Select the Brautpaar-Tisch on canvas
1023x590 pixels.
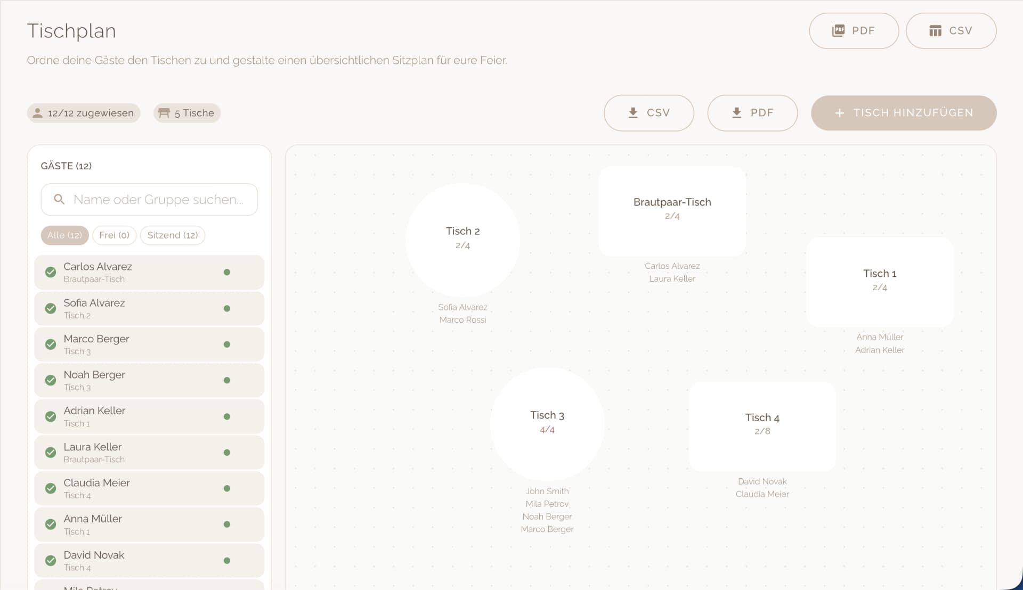pyautogui.click(x=672, y=211)
